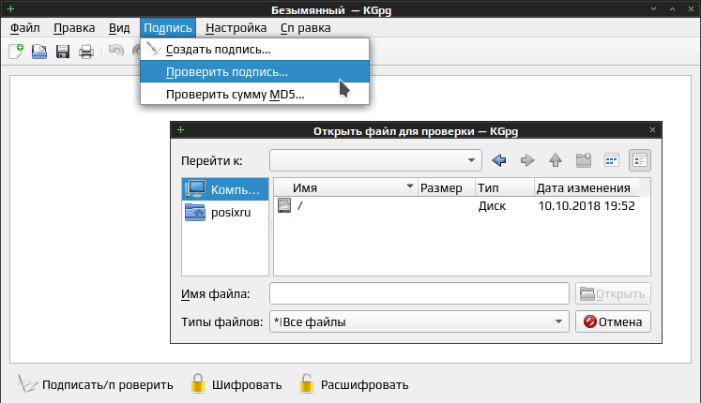Screen dimensions: 701x403
Task: Sort by the Имя column header
Action: 345,187
